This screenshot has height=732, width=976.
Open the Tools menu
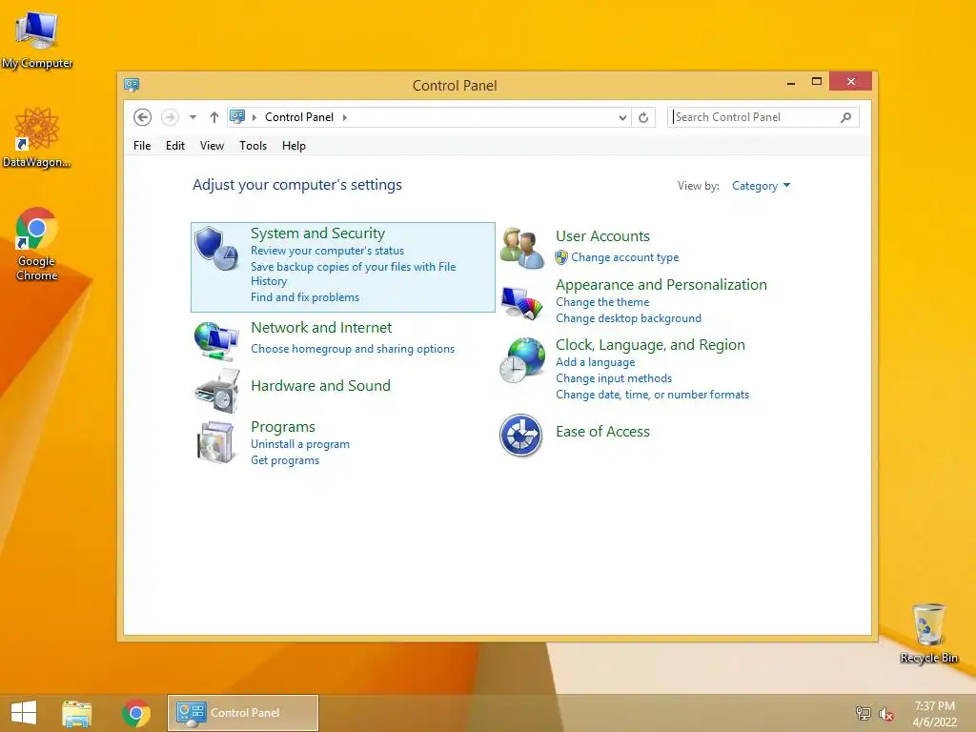[253, 146]
